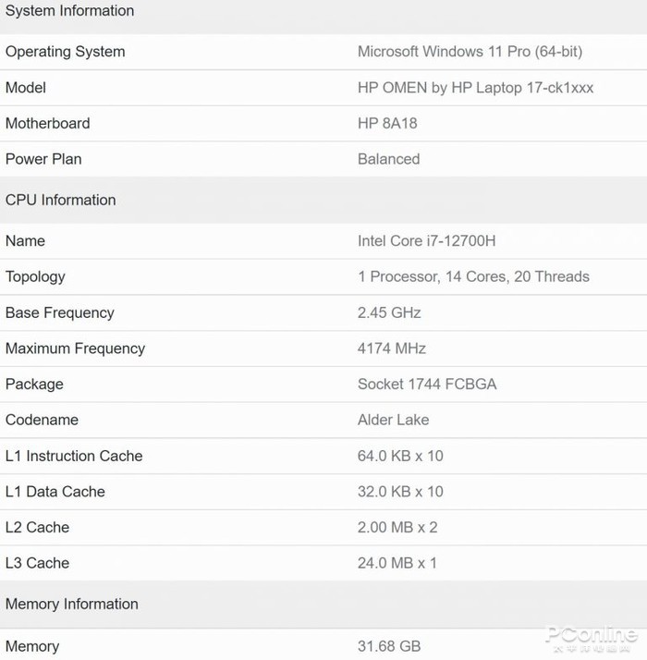Image resolution: width=647 pixels, height=660 pixels.
Task: Click the Intel Core i7-12700H name value
Action: pos(426,240)
